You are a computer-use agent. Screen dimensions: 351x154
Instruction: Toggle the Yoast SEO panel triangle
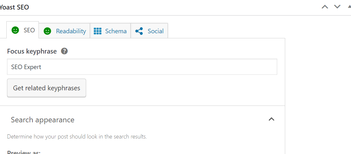coord(349,7)
